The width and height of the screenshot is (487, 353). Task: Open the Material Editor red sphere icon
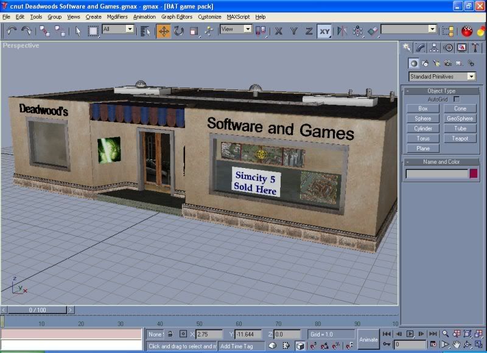pyautogui.click(x=466, y=31)
